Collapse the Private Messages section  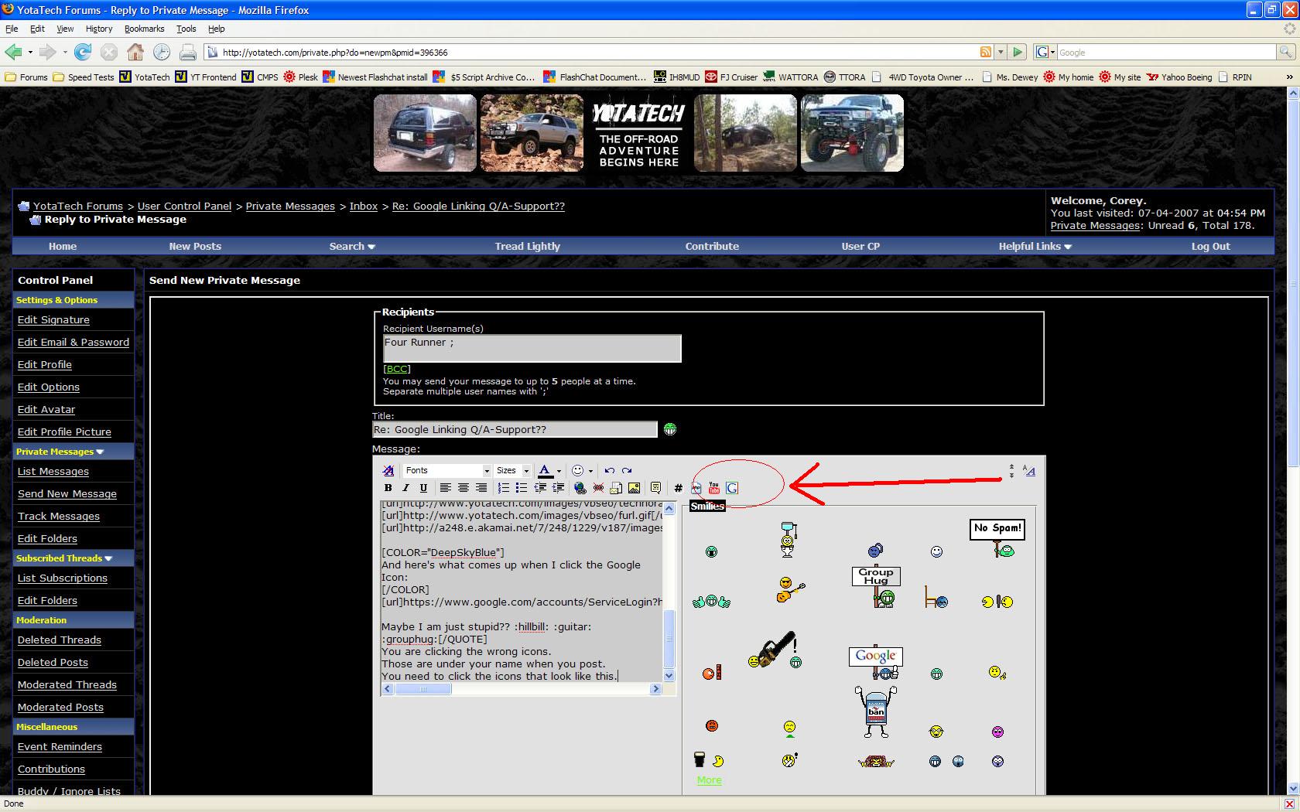(100, 452)
